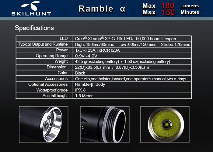Click the 'Waterproof grade' label
Image resolution: width=213 pixels, height=152 pixels.
coord(52,90)
